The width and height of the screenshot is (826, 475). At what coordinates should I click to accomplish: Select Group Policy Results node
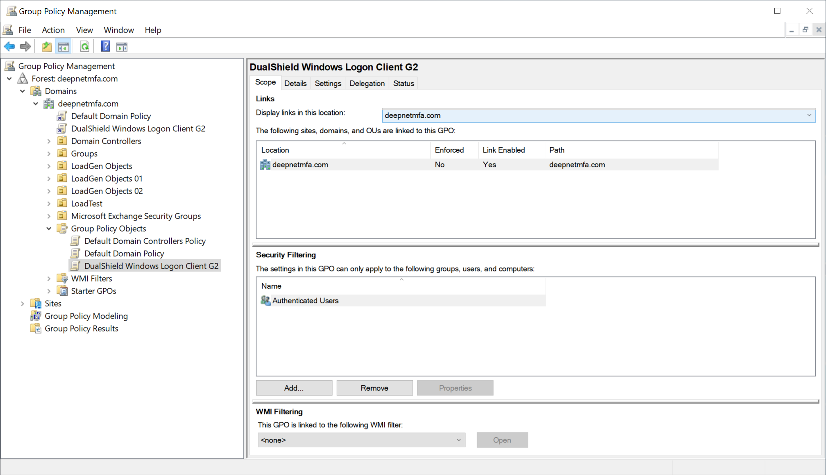81,328
